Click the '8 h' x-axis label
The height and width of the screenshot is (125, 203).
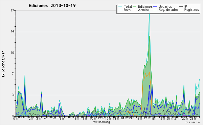77,118
